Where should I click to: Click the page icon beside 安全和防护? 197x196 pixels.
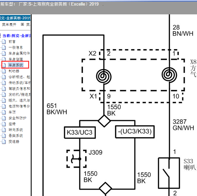[x=4, y=118]
